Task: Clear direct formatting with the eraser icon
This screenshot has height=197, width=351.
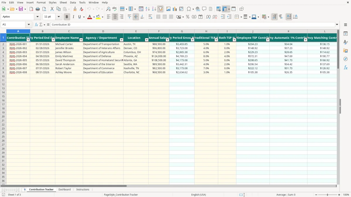Action: (81, 9)
